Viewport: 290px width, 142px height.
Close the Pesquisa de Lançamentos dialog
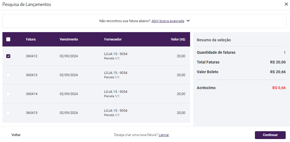tap(286, 4)
